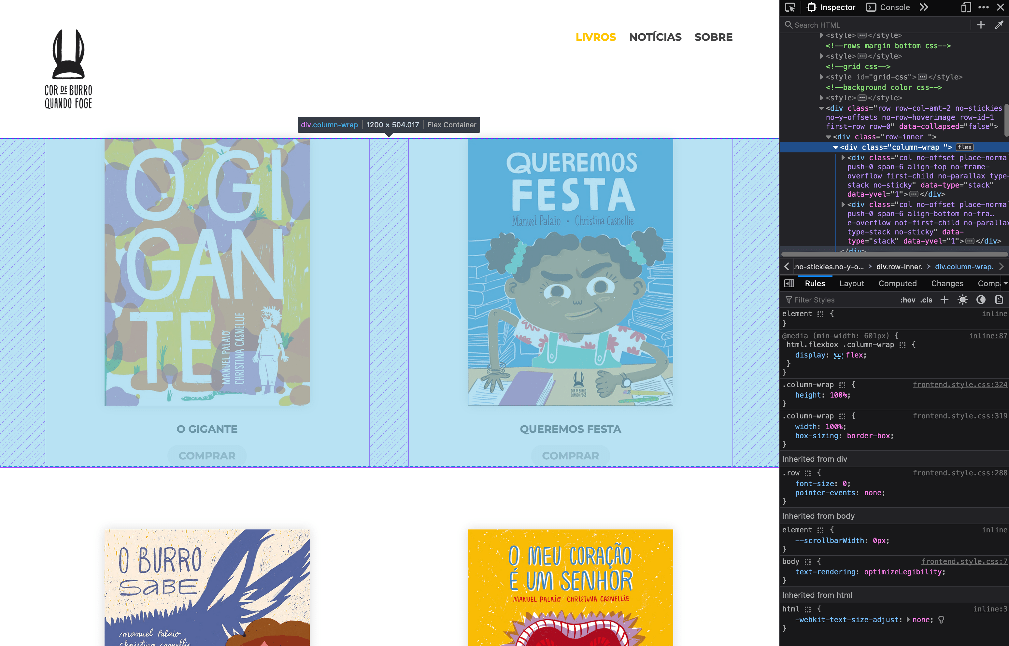Image resolution: width=1009 pixels, height=646 pixels.
Task: Toggle the :hov pseudo-class panel
Action: (907, 300)
